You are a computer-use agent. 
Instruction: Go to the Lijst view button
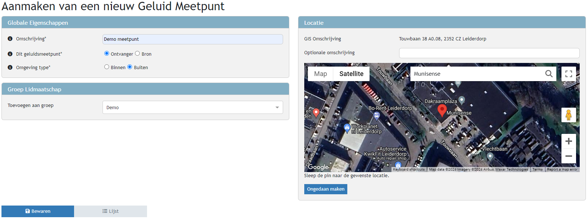[x=111, y=211]
